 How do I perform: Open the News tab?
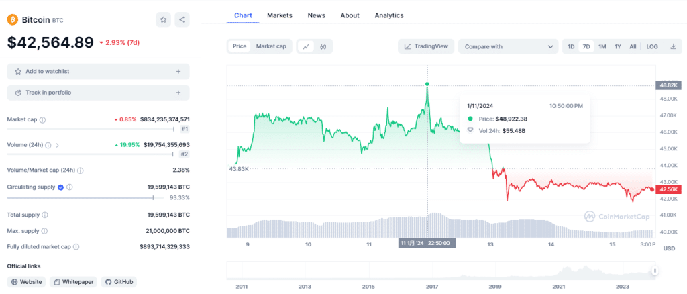317,15
